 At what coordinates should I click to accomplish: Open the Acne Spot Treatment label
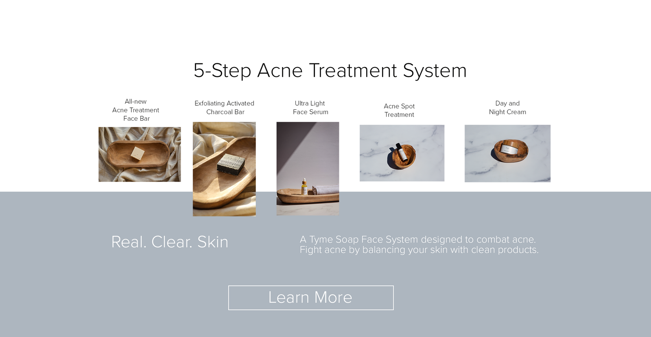point(399,110)
